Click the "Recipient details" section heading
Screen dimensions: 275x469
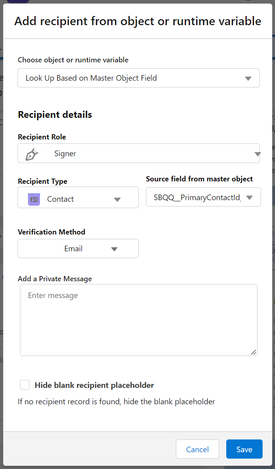(55, 115)
